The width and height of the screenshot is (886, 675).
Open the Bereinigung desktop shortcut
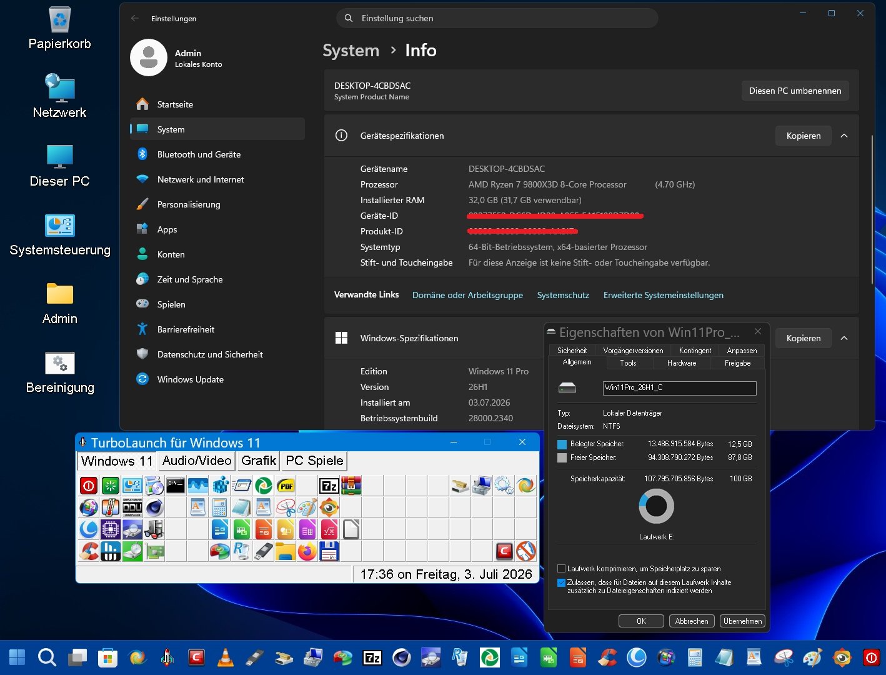click(60, 372)
